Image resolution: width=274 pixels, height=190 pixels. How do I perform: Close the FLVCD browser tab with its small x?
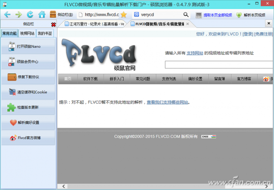(x=188, y=24)
